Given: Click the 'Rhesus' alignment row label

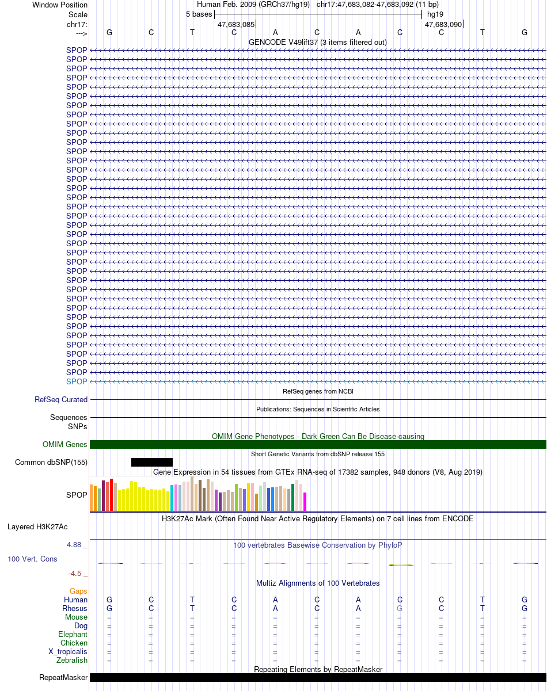Looking at the screenshot, I should tap(75, 608).
